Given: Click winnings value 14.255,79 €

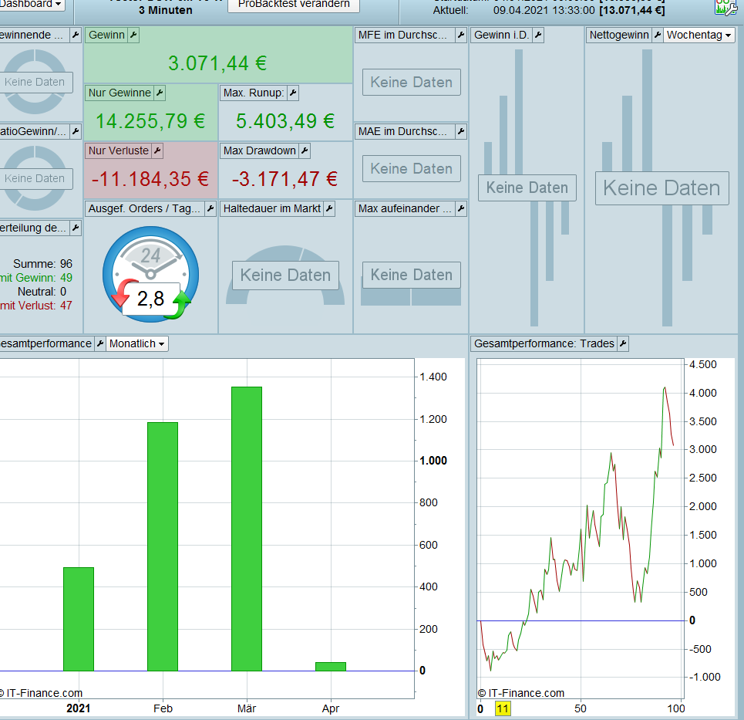Looking at the screenshot, I should coord(150,121).
